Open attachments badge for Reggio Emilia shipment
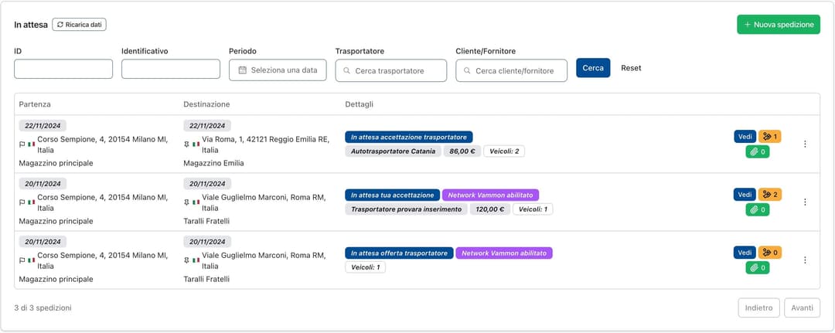Image resolution: width=835 pixels, height=333 pixels. (757, 151)
